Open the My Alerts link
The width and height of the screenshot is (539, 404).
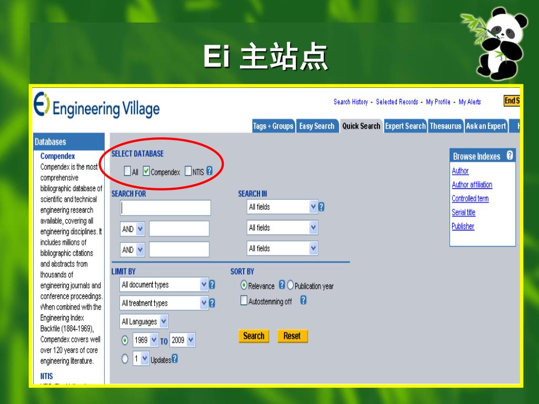pyautogui.click(x=470, y=102)
